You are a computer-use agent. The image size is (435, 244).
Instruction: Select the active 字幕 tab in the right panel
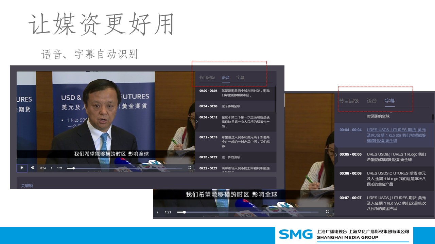(390, 101)
